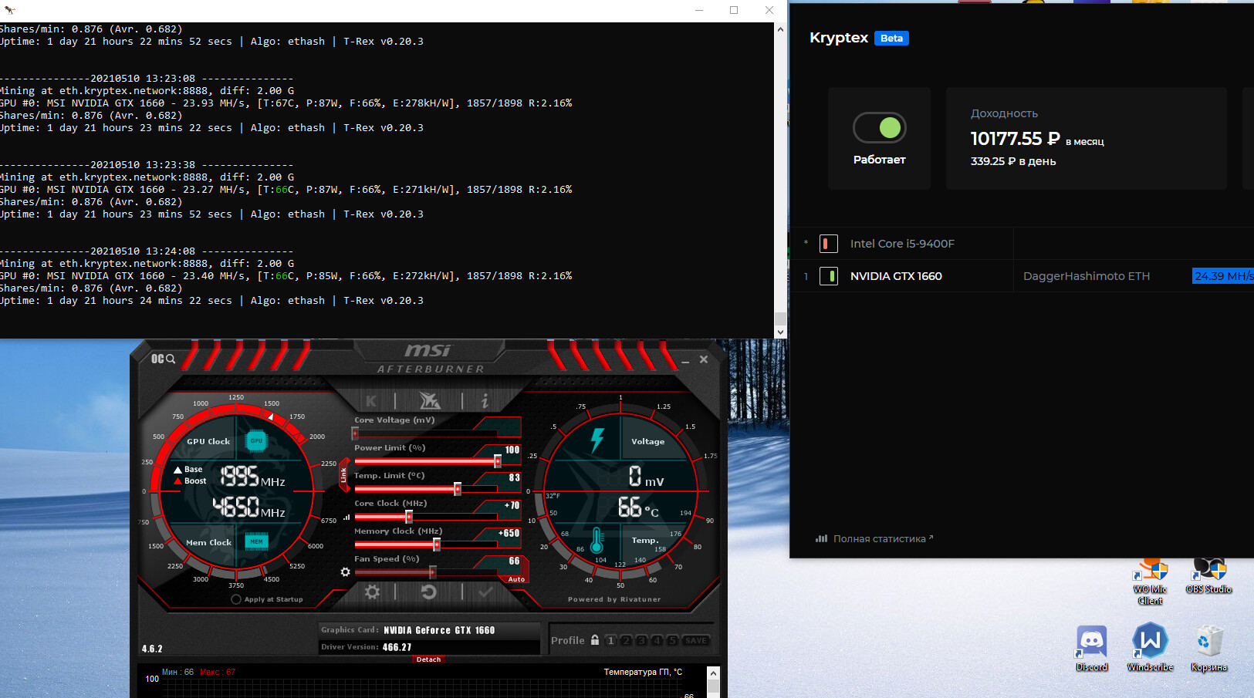
Task: Click the console window title bar icon
Action: [9, 10]
